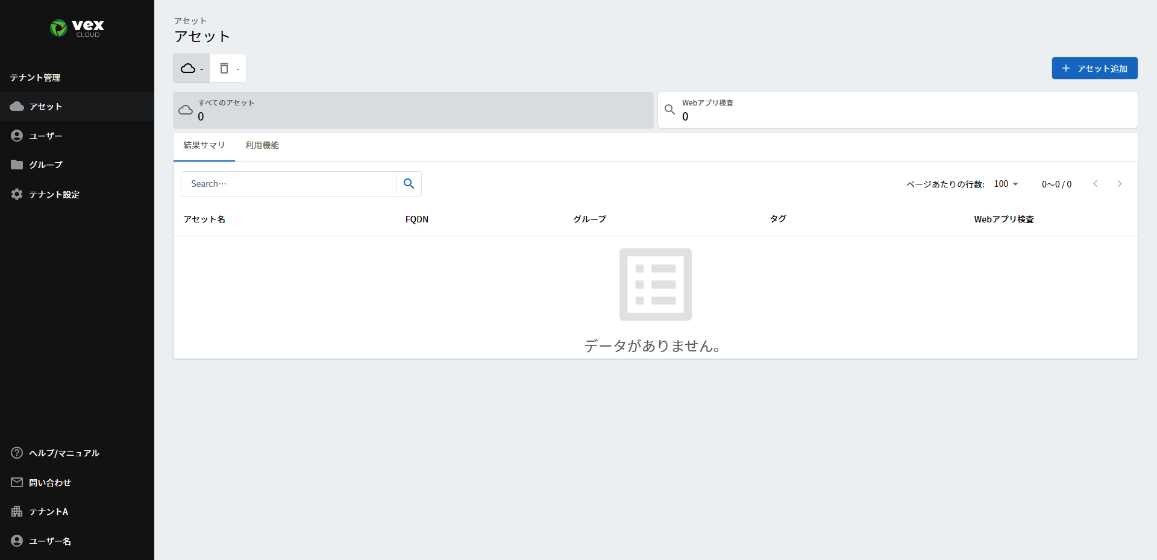Screen dimensions: 1157x560
Task: Click magnifier icon in Webアプリ検査 card
Action: coord(669,110)
